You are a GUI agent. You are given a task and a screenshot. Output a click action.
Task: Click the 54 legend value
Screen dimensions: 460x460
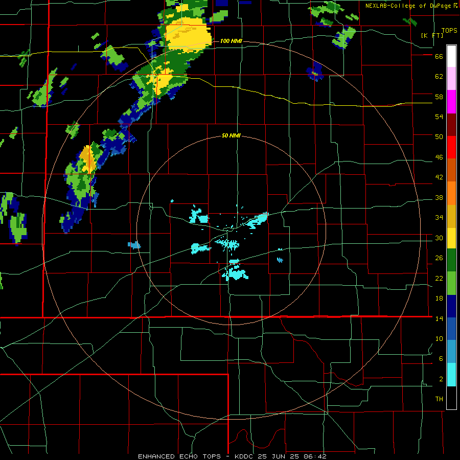[439, 117]
